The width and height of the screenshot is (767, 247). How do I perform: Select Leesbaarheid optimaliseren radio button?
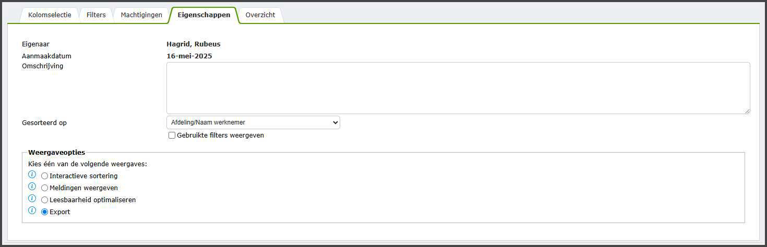(44, 200)
